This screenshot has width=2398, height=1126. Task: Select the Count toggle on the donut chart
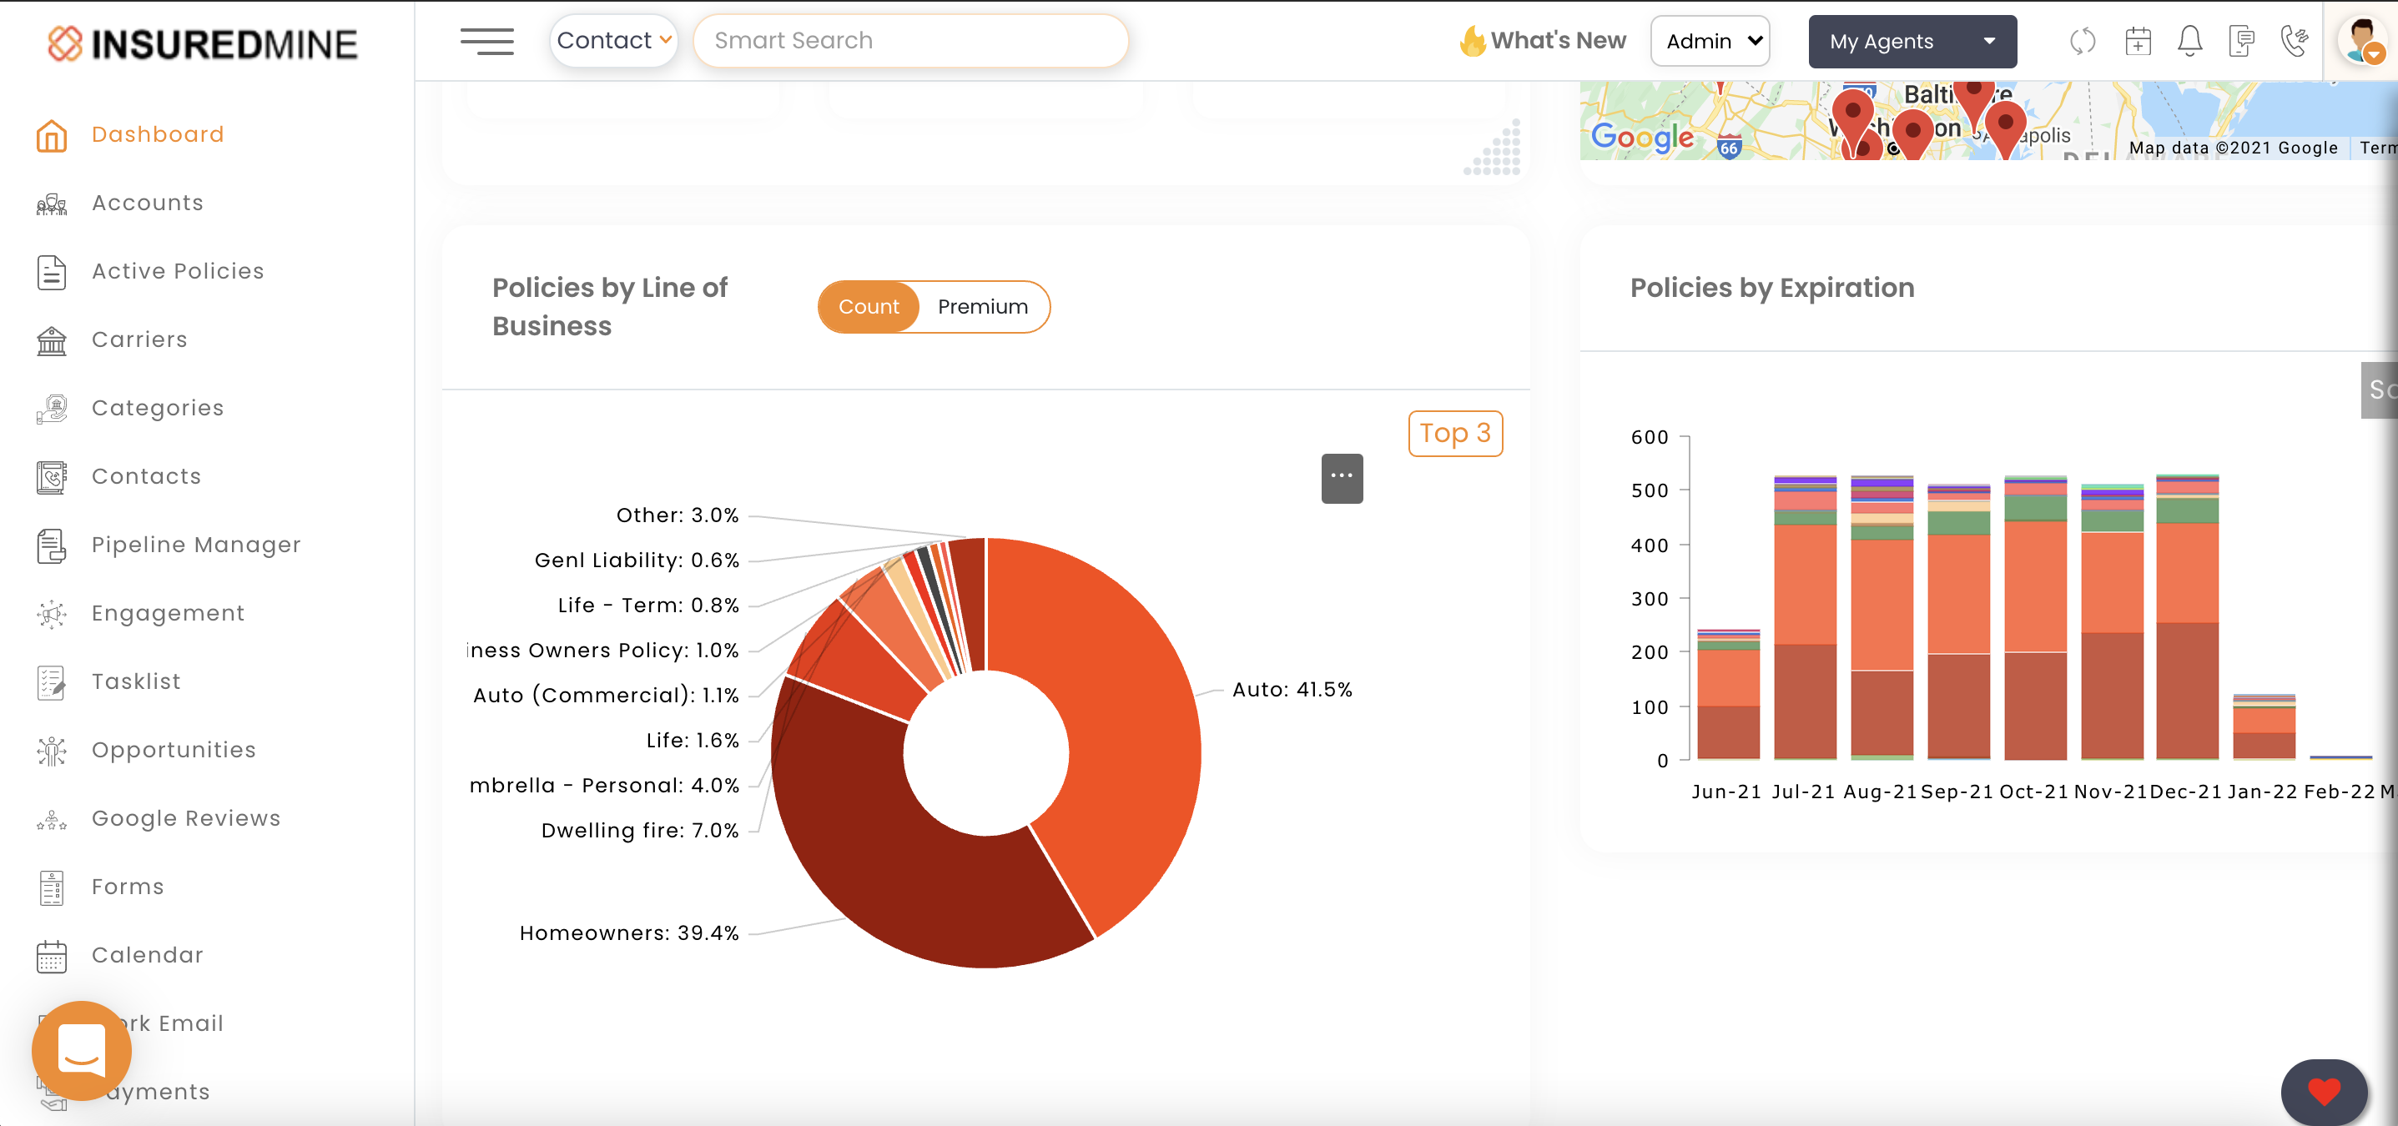coord(868,306)
